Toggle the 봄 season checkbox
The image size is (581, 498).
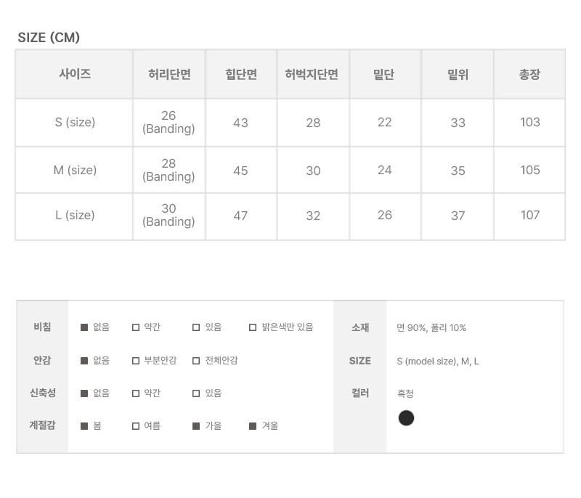click(84, 426)
